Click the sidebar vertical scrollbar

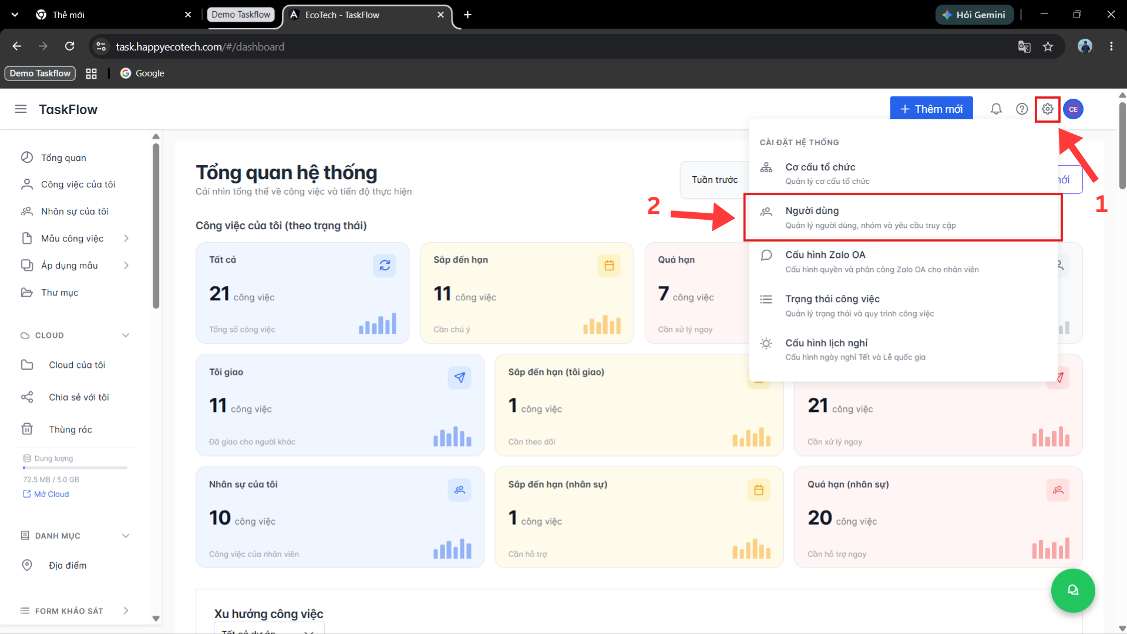(x=156, y=226)
